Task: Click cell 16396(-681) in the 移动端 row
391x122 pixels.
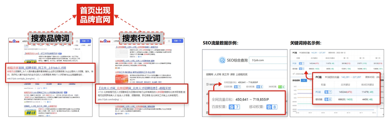Action: (362, 68)
